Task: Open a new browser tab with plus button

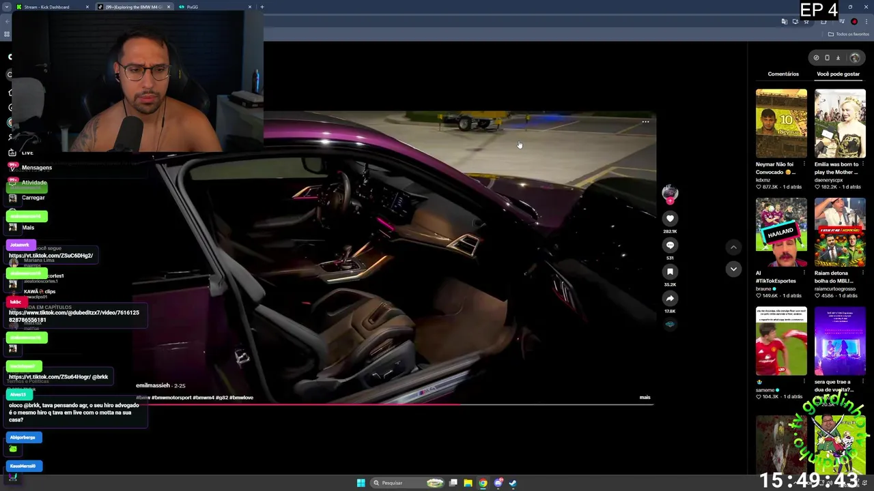Action: [262, 7]
